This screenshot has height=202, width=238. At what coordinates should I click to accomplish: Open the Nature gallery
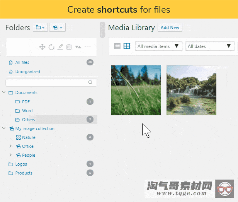click(29, 137)
